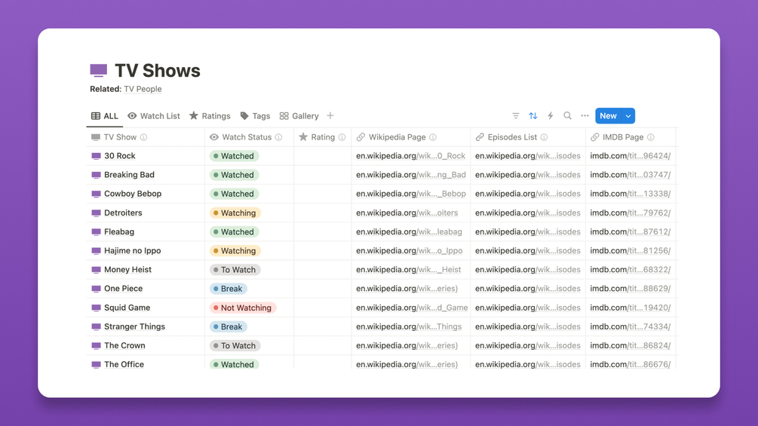Switch to the ALL table view tab
This screenshot has width=758, height=426.
click(x=104, y=116)
